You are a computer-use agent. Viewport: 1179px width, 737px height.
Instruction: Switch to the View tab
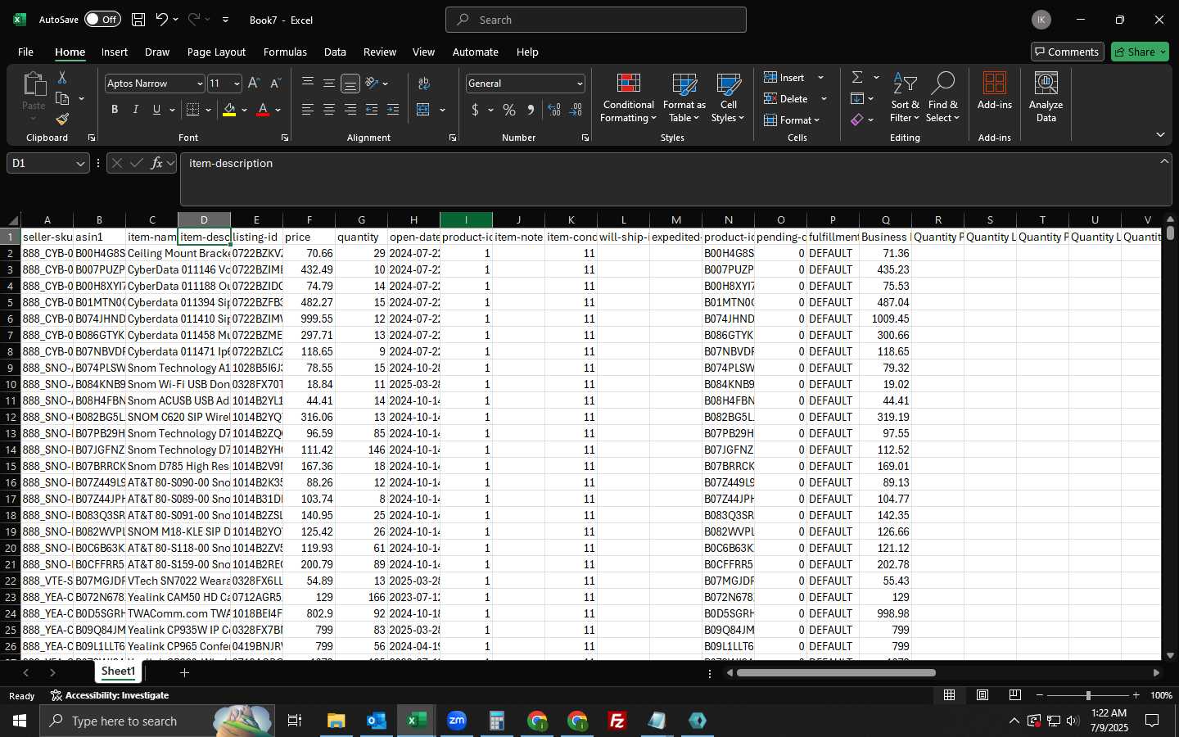(x=423, y=52)
